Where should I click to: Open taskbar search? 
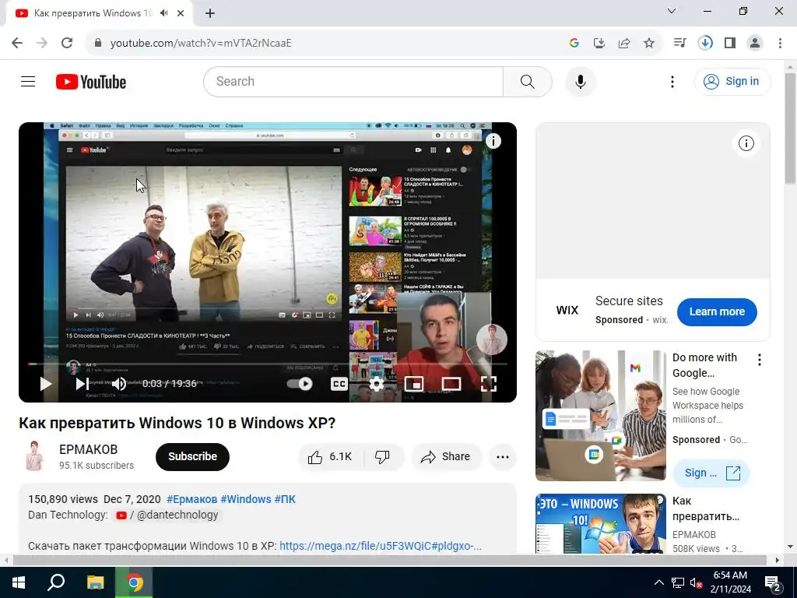coord(56,582)
